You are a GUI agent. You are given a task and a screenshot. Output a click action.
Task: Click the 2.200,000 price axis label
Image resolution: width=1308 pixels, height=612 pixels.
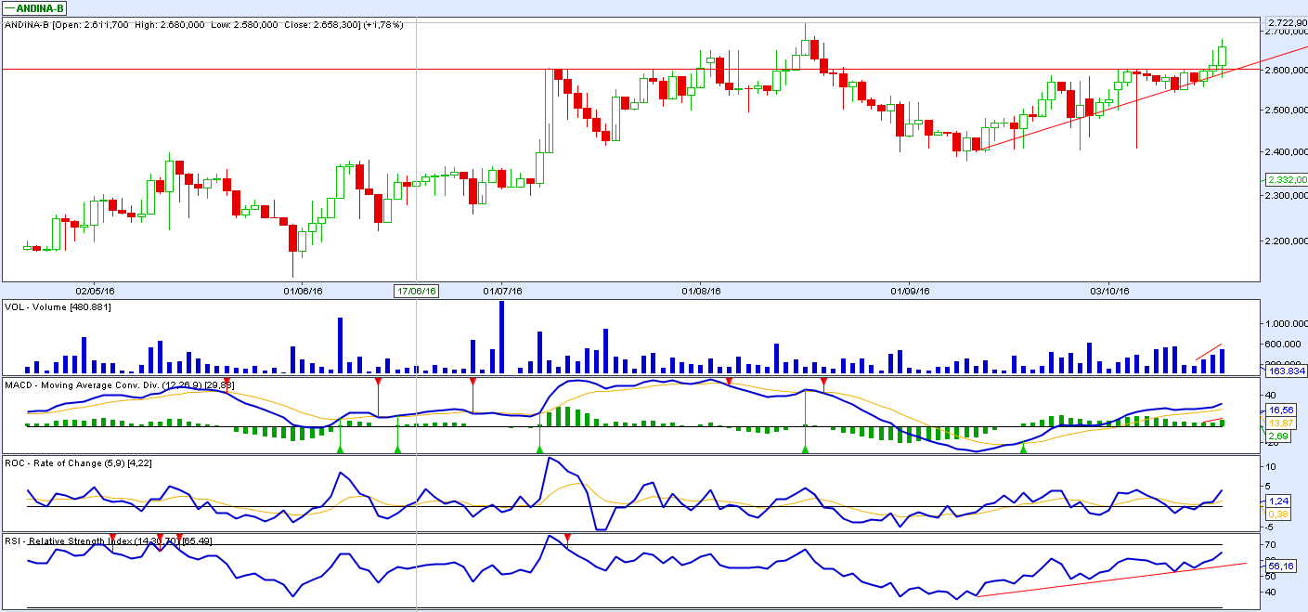pos(1287,241)
